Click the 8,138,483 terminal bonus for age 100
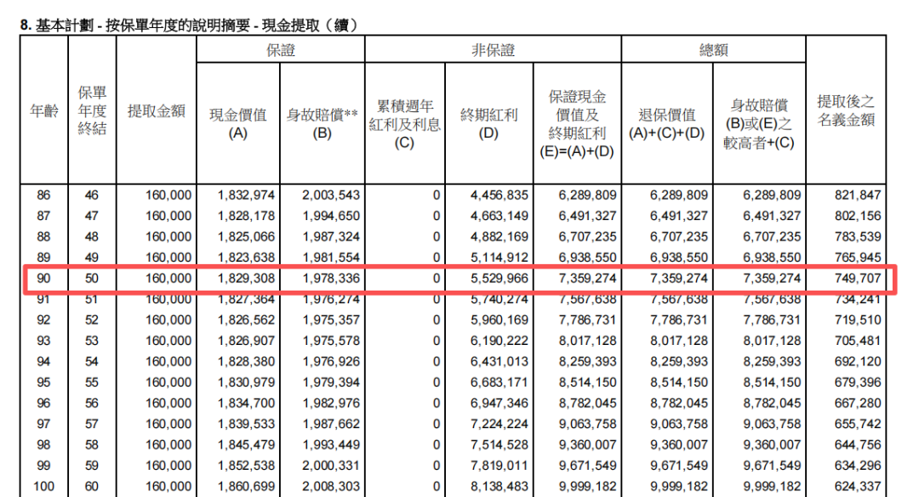Screen dimensions: 919x497 click(x=499, y=487)
